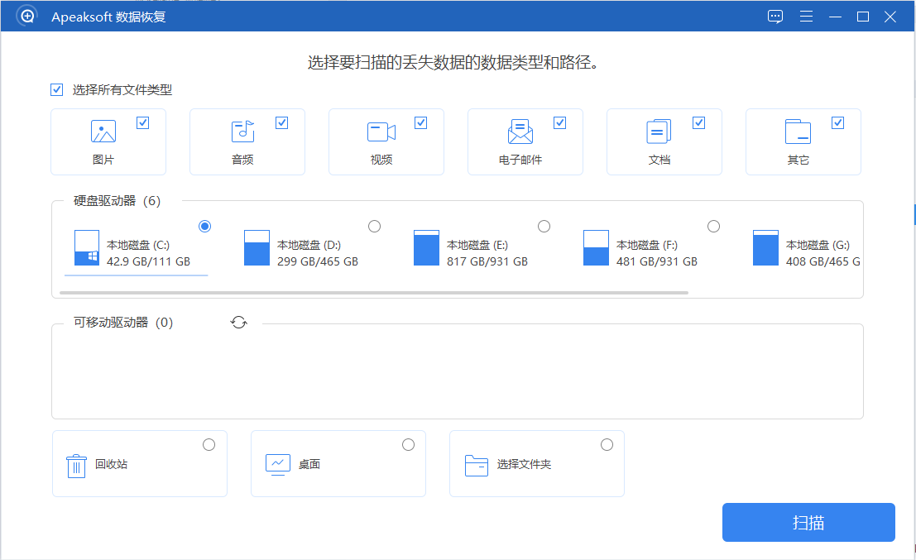
Task: Select the Desktop (桌面) radio button
Action: click(x=408, y=445)
